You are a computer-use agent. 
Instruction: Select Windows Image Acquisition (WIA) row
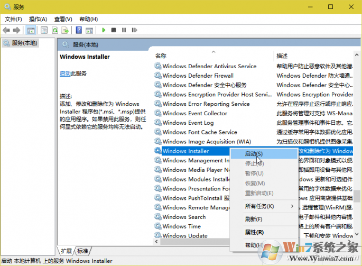254,142
